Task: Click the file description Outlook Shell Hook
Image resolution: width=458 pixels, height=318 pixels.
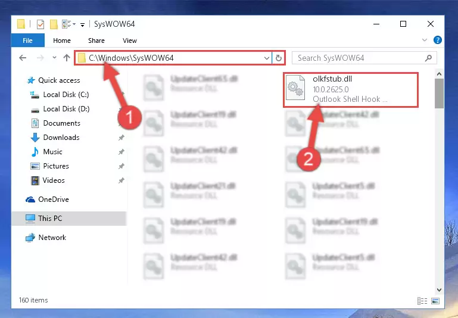Action: tap(350, 99)
